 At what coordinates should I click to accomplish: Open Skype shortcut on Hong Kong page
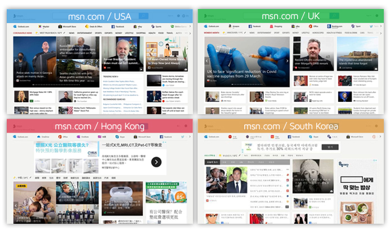pyautogui.click(x=120, y=137)
